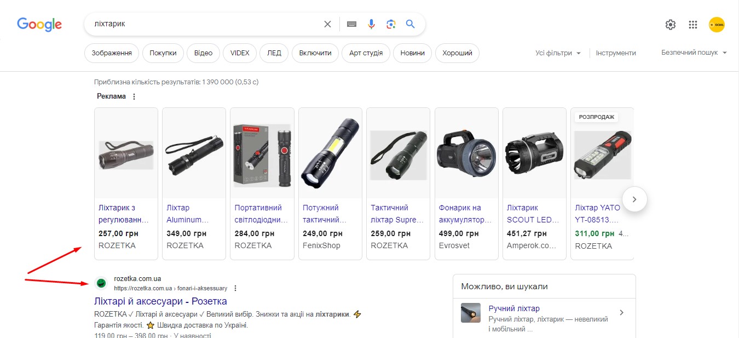This screenshot has height=338, width=739.
Task: Open the Ліхтарі й аксесуари - Розетка result
Action: tap(160, 301)
